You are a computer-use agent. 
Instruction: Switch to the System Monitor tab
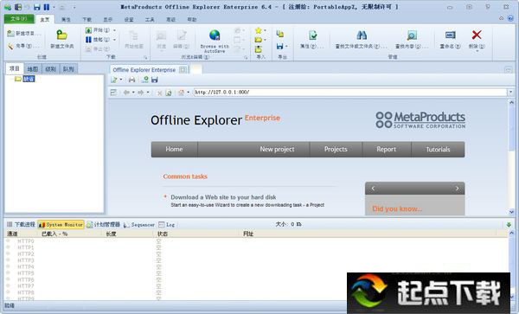(61, 225)
